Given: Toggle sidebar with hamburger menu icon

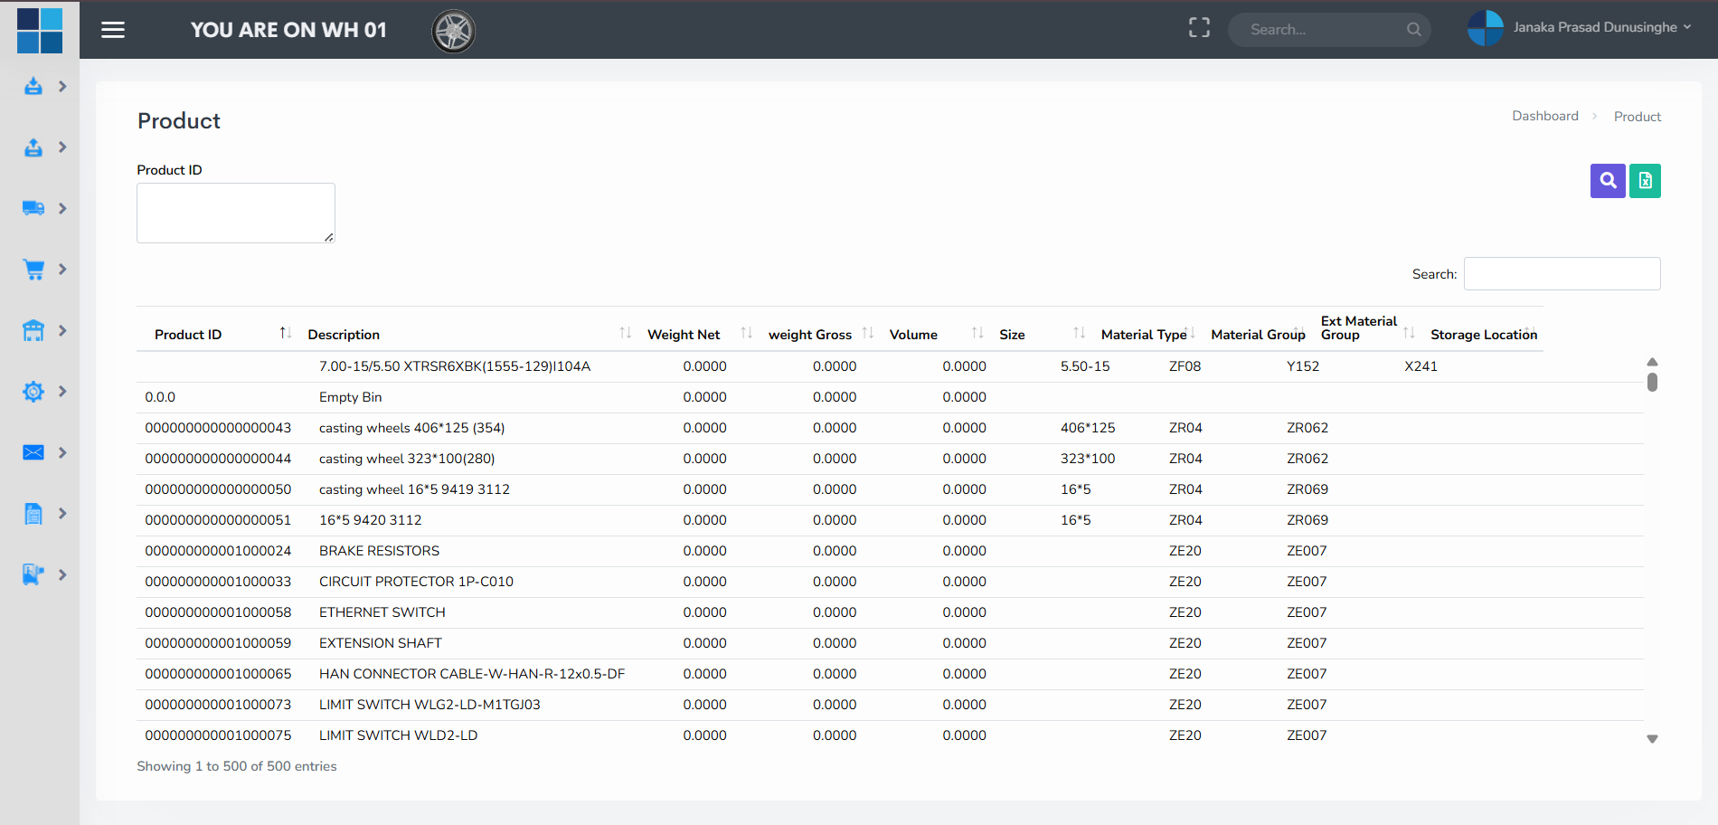Looking at the screenshot, I should pyautogui.click(x=113, y=30).
